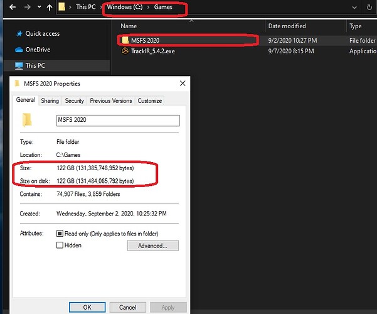The width and height of the screenshot is (377, 314).
Task: Click the OneDrive cloud icon
Action: (x=19, y=49)
